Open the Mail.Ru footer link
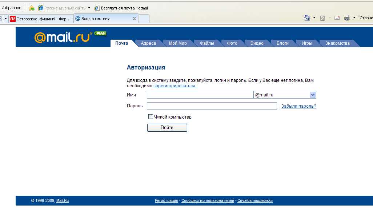Image resolution: width=373 pixels, height=219 pixels. click(x=63, y=201)
